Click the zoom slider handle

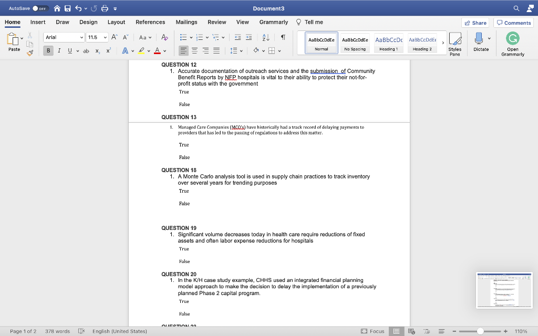(x=480, y=331)
